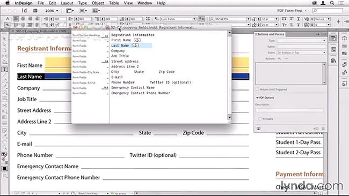Click 'Last Name' line in story editor

[x=120, y=46]
